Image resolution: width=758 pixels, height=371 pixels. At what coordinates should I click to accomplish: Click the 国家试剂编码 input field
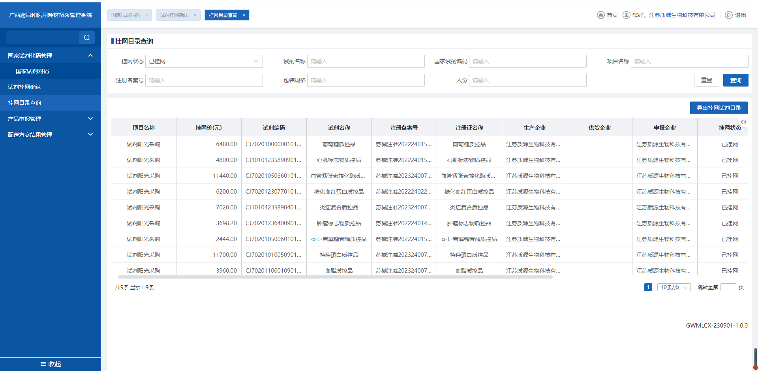coord(528,61)
